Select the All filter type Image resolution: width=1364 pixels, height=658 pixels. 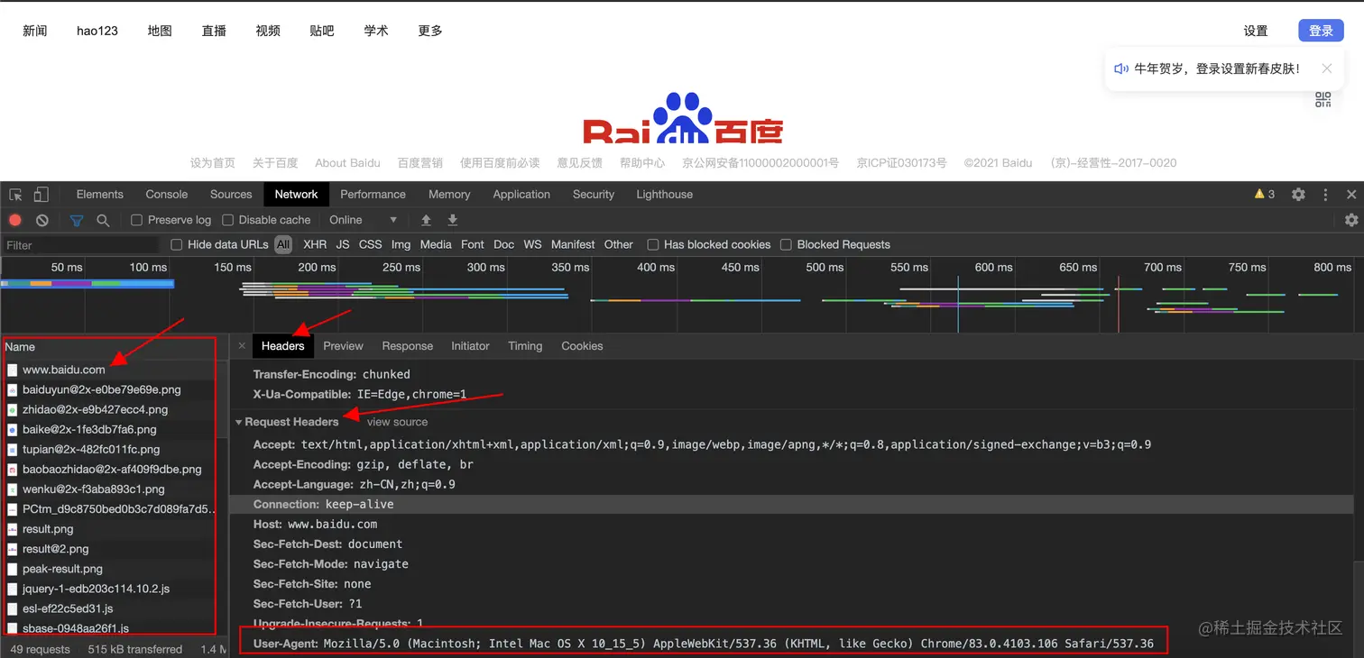pyautogui.click(x=283, y=244)
